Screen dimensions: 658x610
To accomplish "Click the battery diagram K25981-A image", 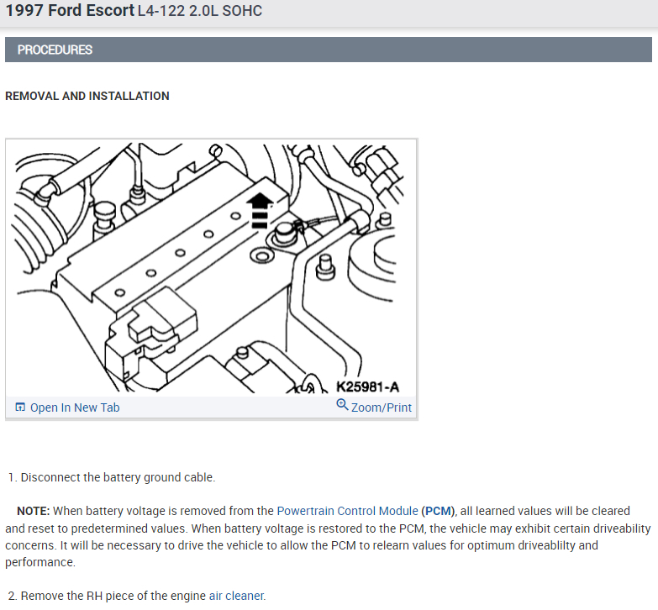I will pyautogui.click(x=211, y=268).
